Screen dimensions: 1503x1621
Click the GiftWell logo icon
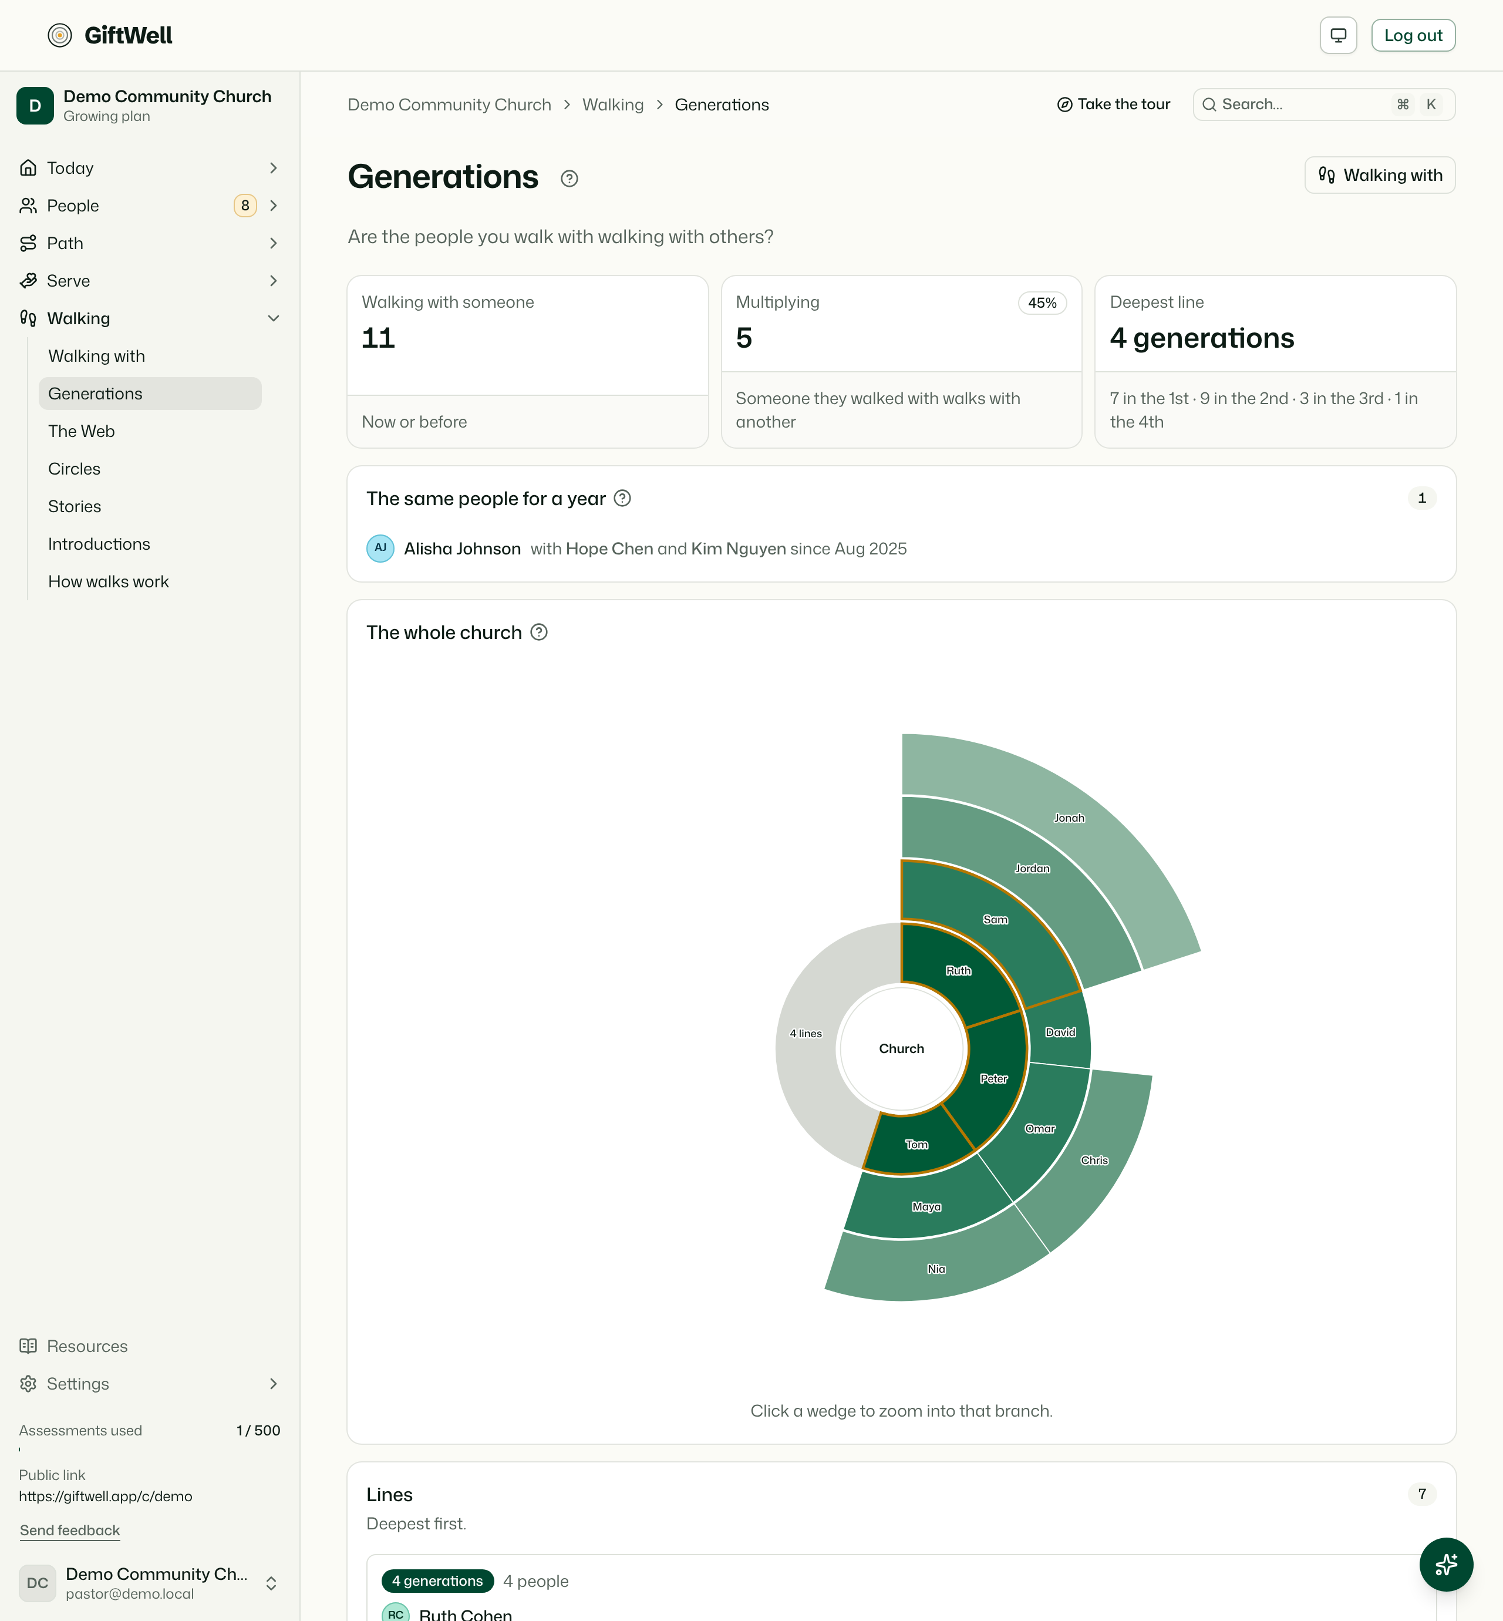59,35
